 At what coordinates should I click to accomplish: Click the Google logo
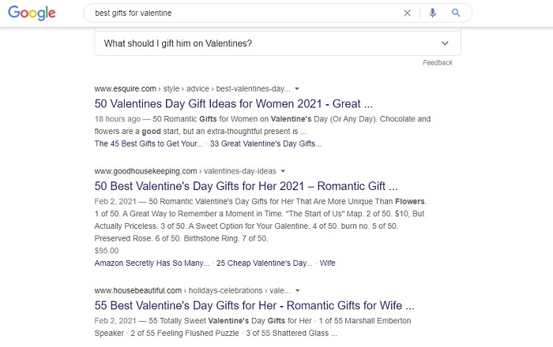[32, 13]
